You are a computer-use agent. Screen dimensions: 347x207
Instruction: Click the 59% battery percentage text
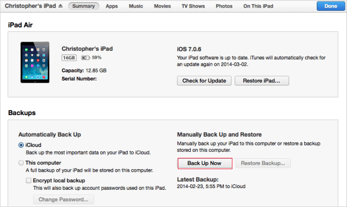tap(97, 58)
